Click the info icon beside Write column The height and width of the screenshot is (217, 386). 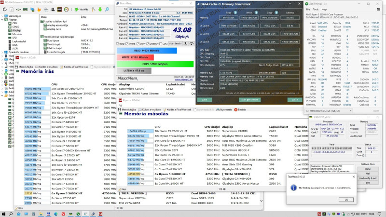point(256,13)
